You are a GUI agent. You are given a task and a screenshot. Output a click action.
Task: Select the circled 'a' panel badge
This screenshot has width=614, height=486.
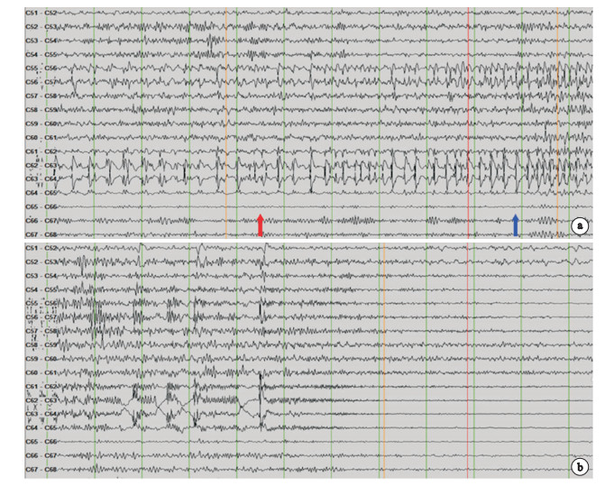[x=581, y=225]
